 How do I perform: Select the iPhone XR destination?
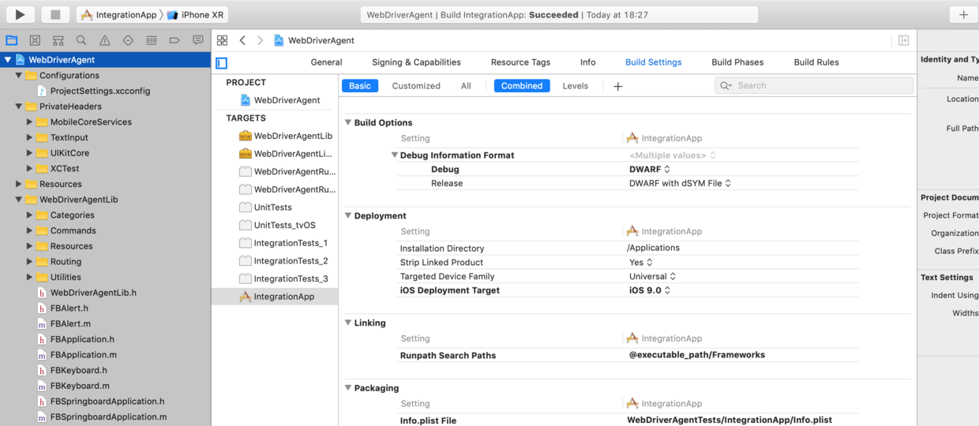tap(195, 15)
